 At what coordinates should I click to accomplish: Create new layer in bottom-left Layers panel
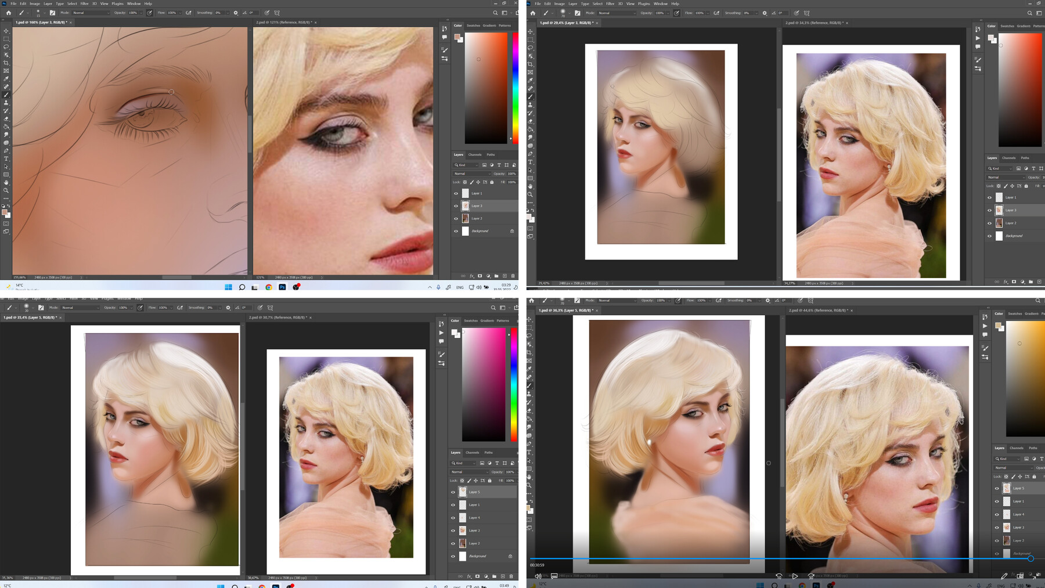coord(503,576)
